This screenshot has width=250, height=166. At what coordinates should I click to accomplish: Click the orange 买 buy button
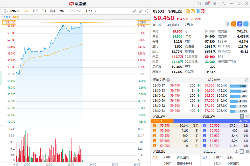click(234, 24)
